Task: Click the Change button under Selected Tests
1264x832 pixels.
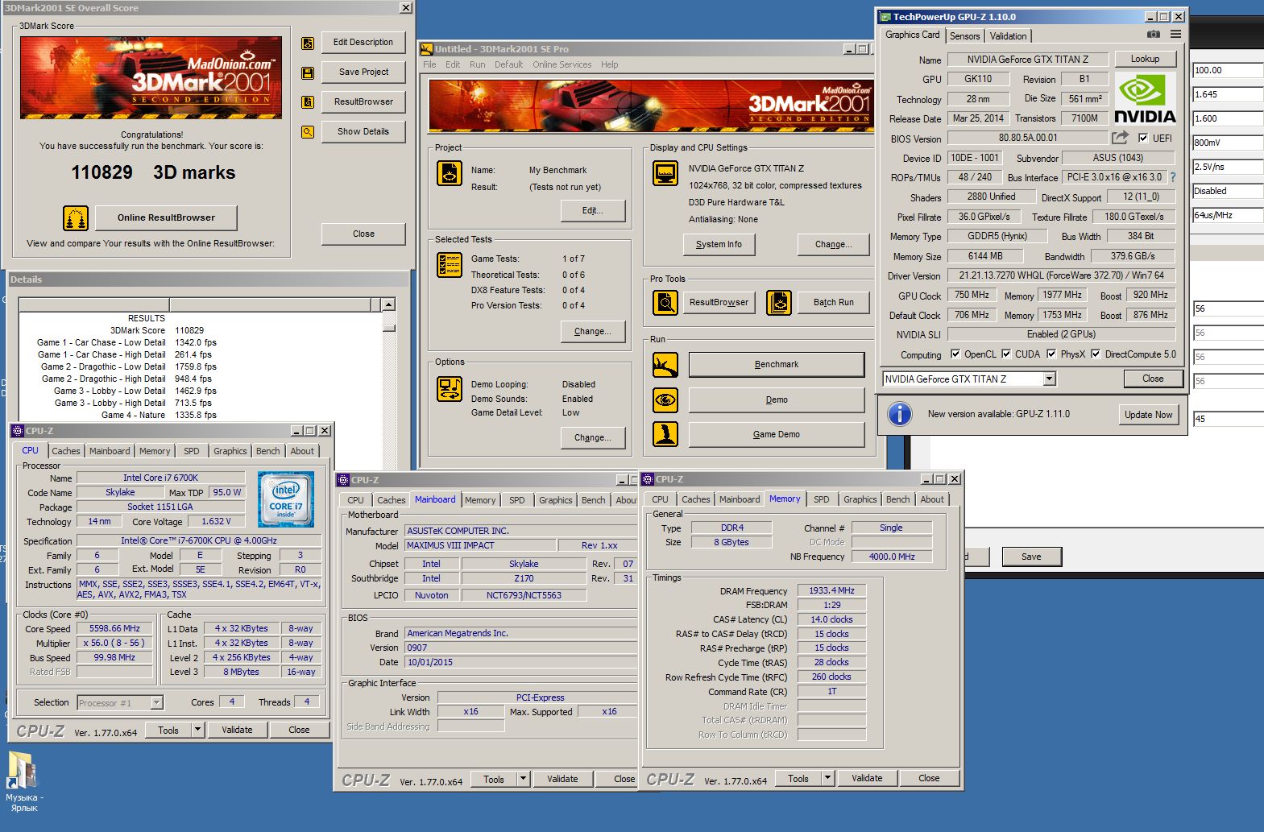Action: click(592, 331)
